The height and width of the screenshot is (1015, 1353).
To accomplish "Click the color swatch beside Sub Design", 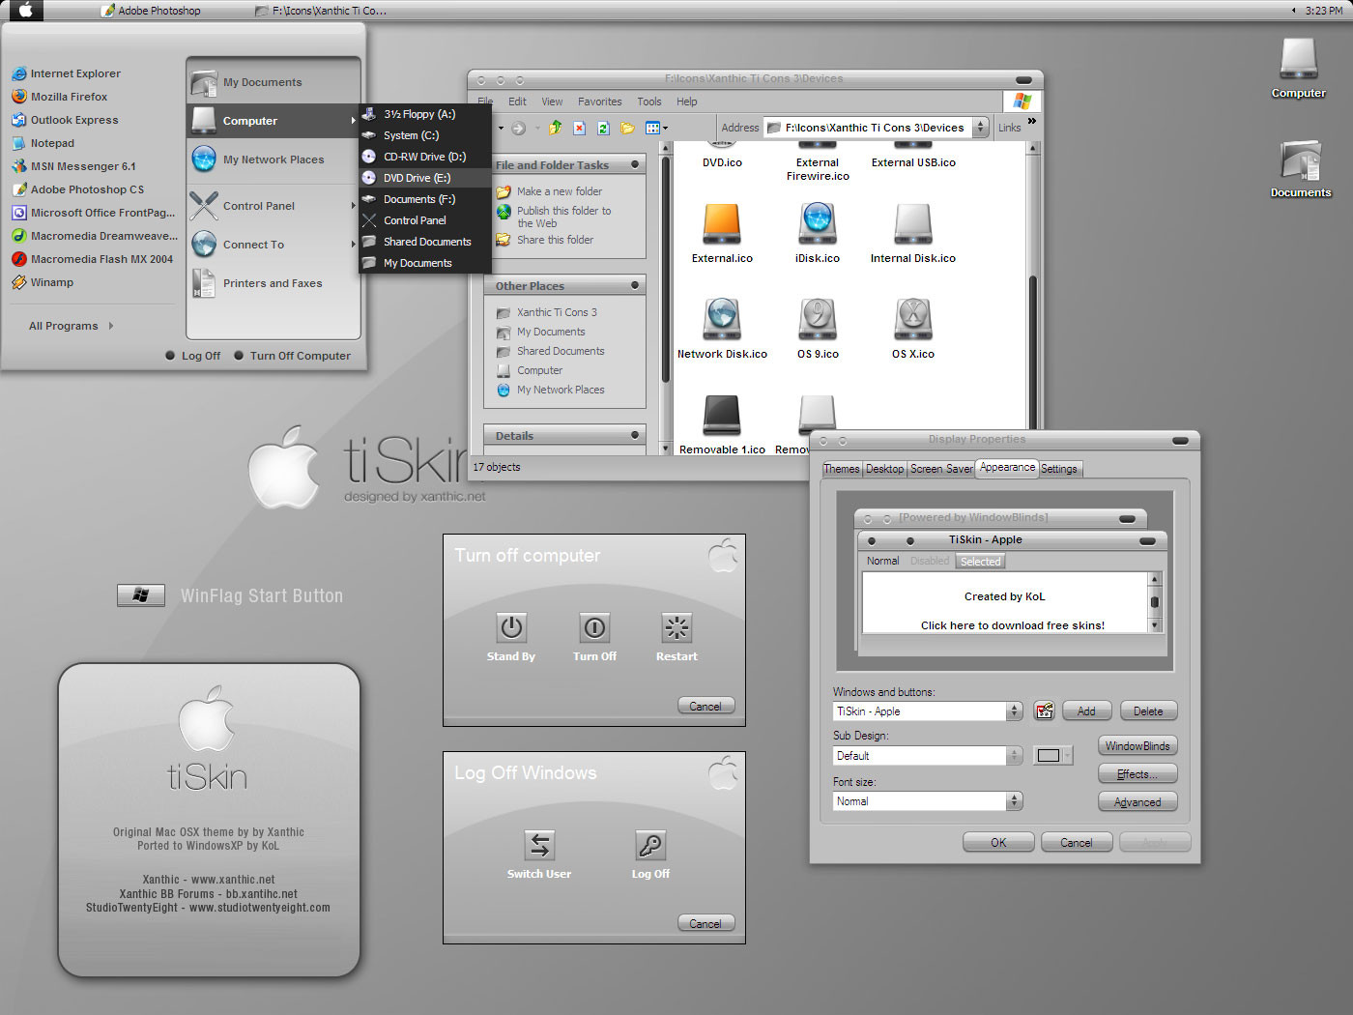I will pos(1053,756).
